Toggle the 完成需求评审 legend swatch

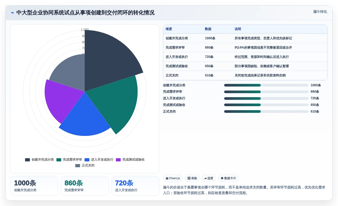click(59, 160)
